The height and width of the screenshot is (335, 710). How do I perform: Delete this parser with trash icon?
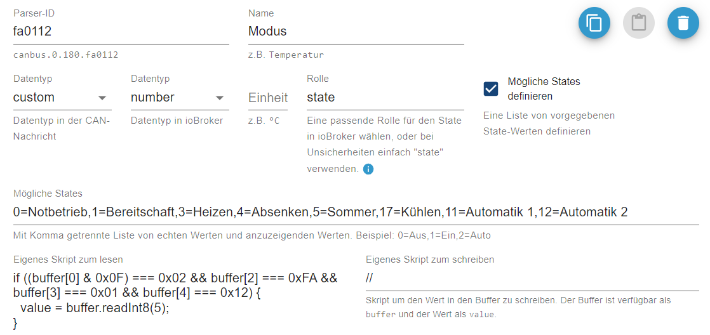(683, 23)
